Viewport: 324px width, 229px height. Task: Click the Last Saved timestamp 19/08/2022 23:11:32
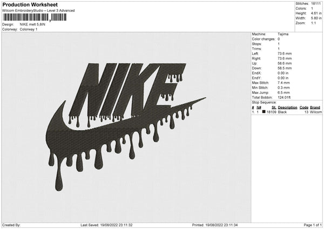coord(116,225)
